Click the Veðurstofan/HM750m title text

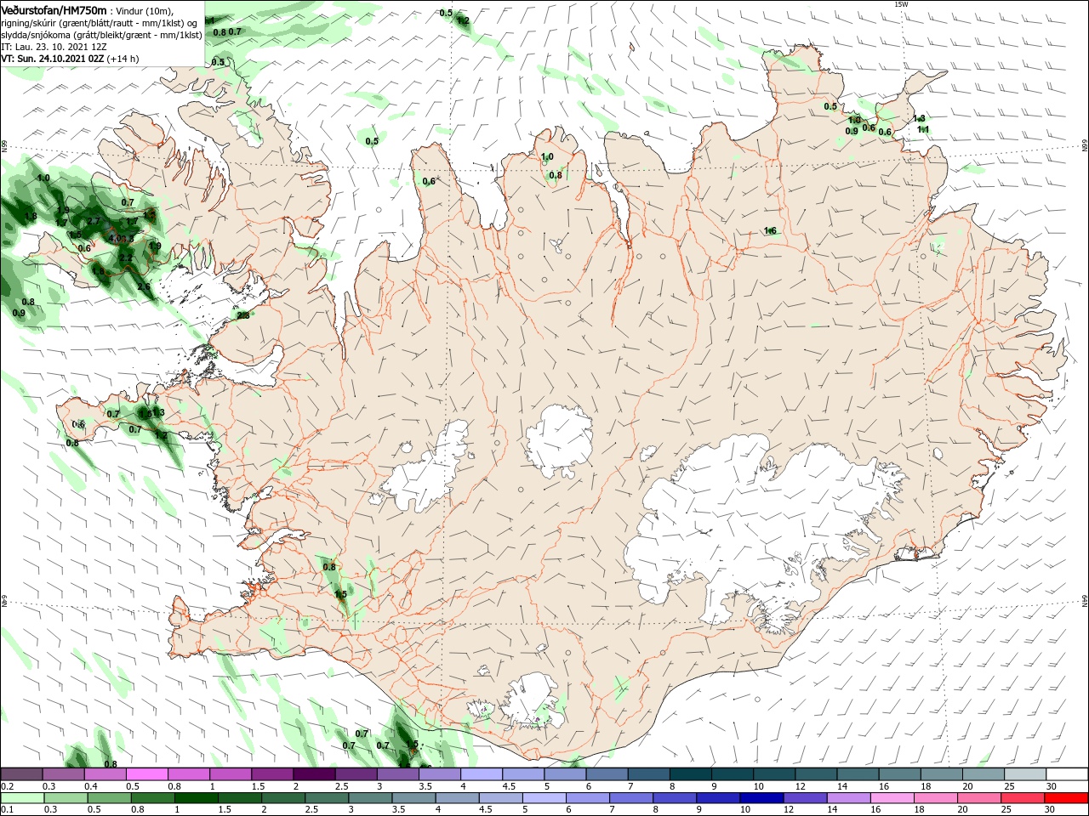pyautogui.click(x=54, y=10)
